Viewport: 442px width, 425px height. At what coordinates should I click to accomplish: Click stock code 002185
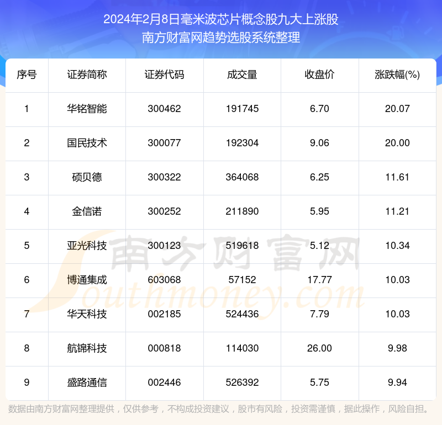(x=164, y=314)
